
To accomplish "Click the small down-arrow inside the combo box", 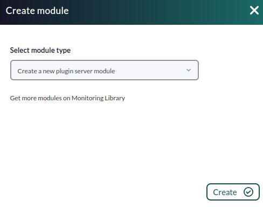I will 189,70.
